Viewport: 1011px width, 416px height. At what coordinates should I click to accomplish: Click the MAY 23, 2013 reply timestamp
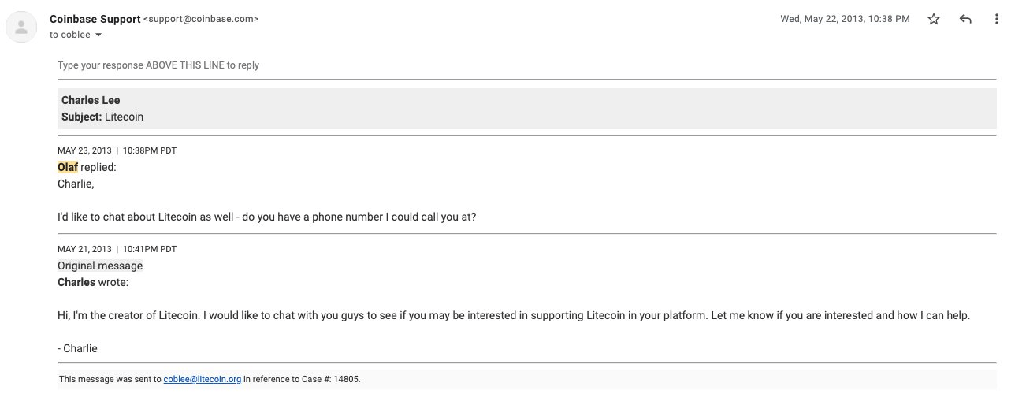point(117,150)
